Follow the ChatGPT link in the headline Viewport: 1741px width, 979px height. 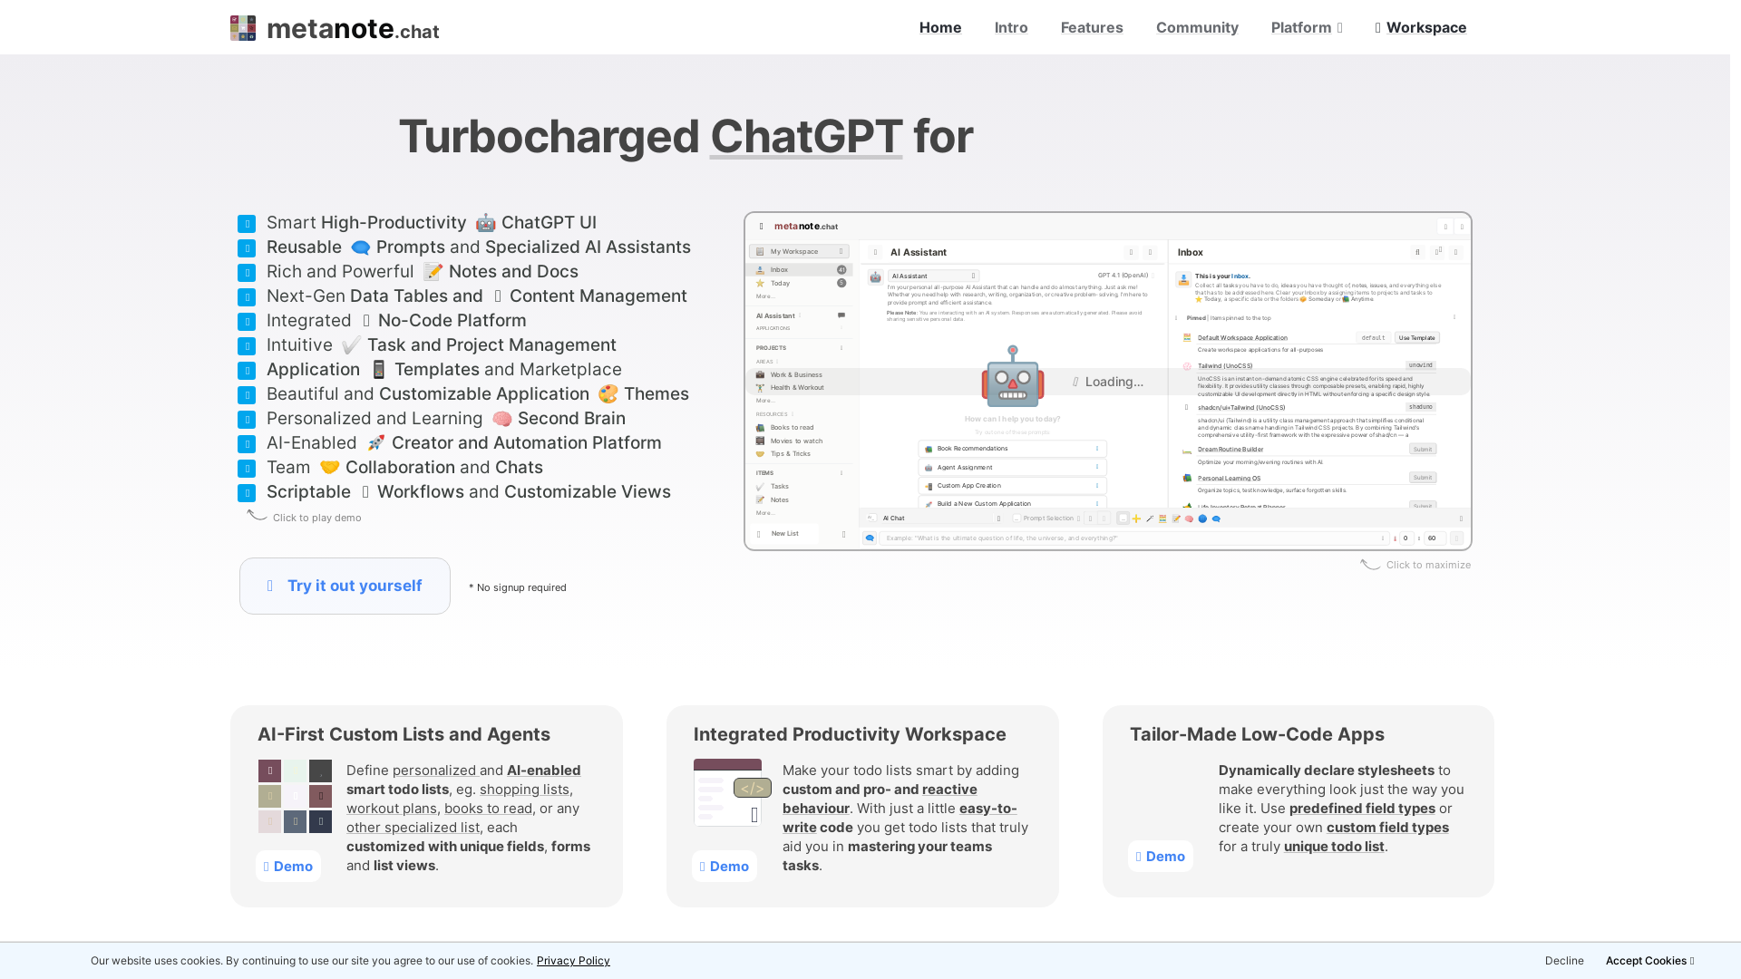coord(806,136)
